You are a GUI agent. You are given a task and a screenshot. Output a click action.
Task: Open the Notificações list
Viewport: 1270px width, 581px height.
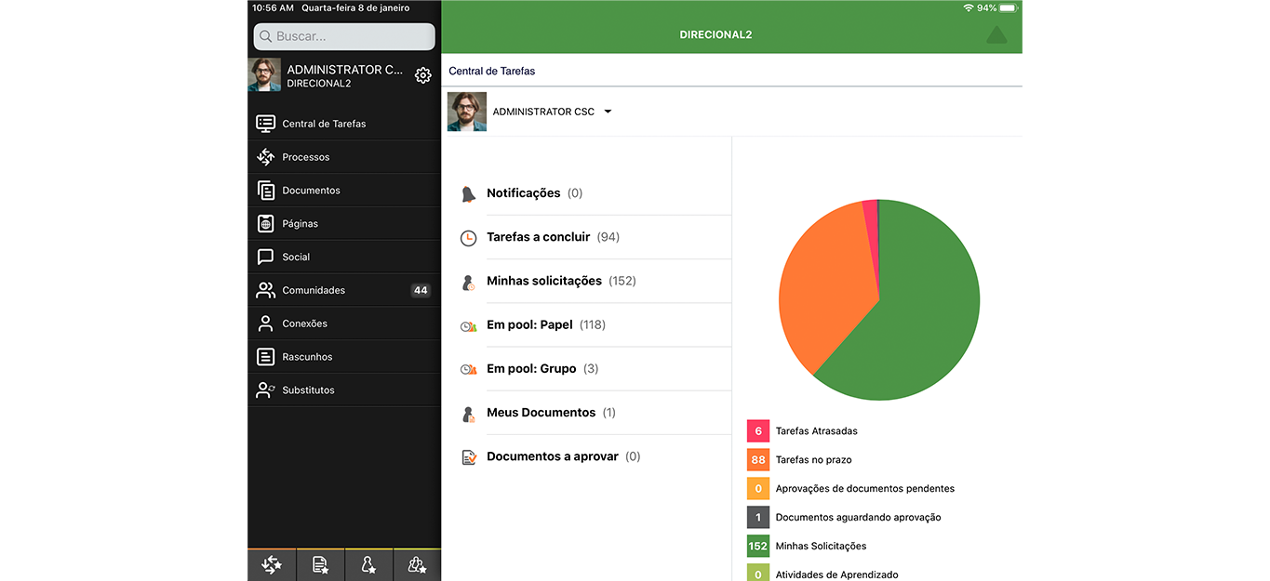pyautogui.click(x=523, y=193)
